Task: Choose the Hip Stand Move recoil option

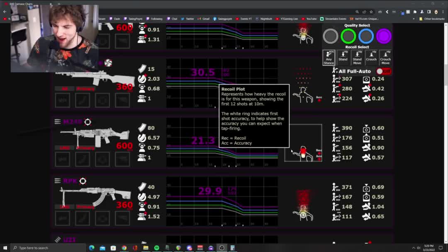Action: [357, 58]
